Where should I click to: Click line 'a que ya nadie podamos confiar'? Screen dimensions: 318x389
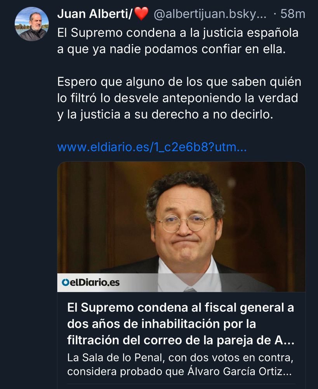(x=171, y=49)
